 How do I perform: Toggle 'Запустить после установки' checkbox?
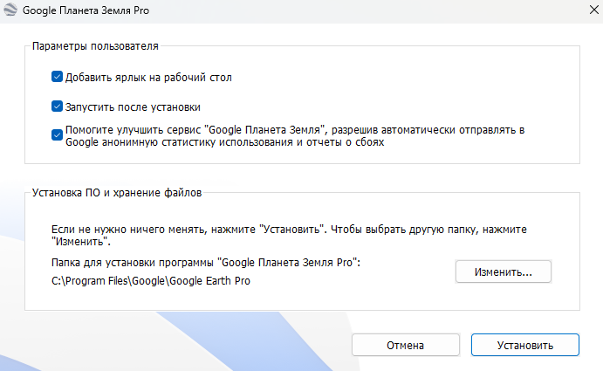click(57, 106)
